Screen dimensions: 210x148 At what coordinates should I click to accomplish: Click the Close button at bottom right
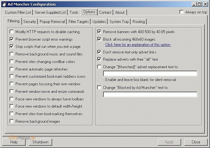coord(196,142)
